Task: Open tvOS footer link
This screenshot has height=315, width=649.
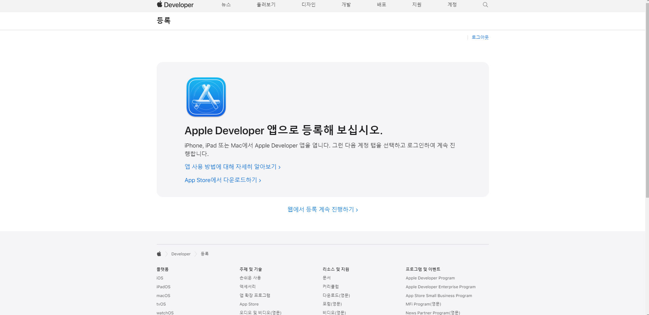Action: [x=161, y=304]
